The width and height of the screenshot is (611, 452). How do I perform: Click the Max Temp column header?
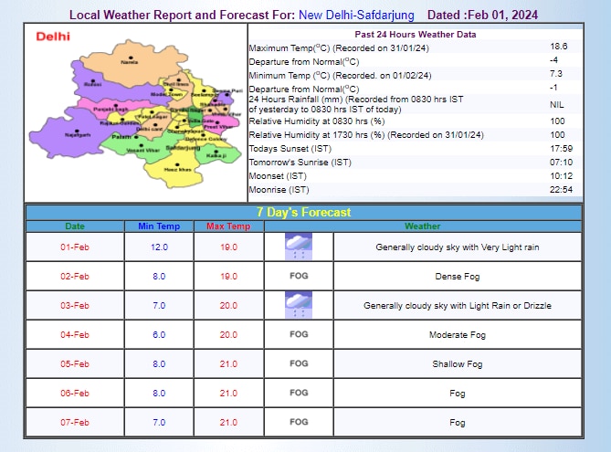[x=228, y=226]
